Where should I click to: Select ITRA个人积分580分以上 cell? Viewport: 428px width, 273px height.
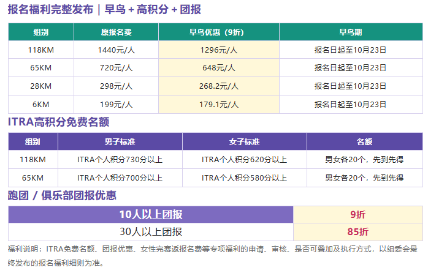click(245, 178)
